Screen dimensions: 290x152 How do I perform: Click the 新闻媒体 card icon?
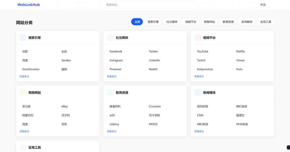coord(198,93)
